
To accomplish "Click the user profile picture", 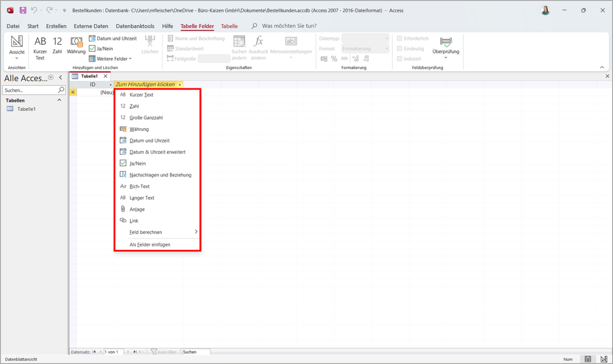I will pos(545,10).
